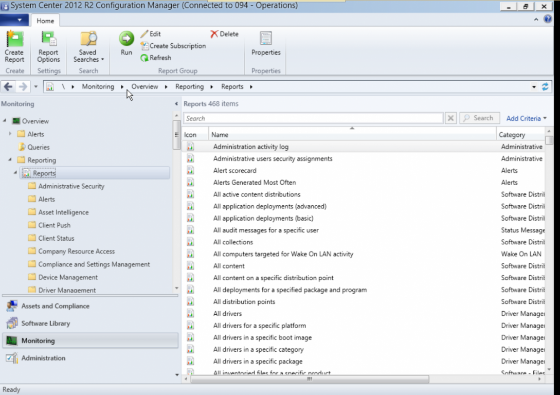This screenshot has height=395, width=560.
Task: Select the Home ribbon tab
Action: (45, 21)
